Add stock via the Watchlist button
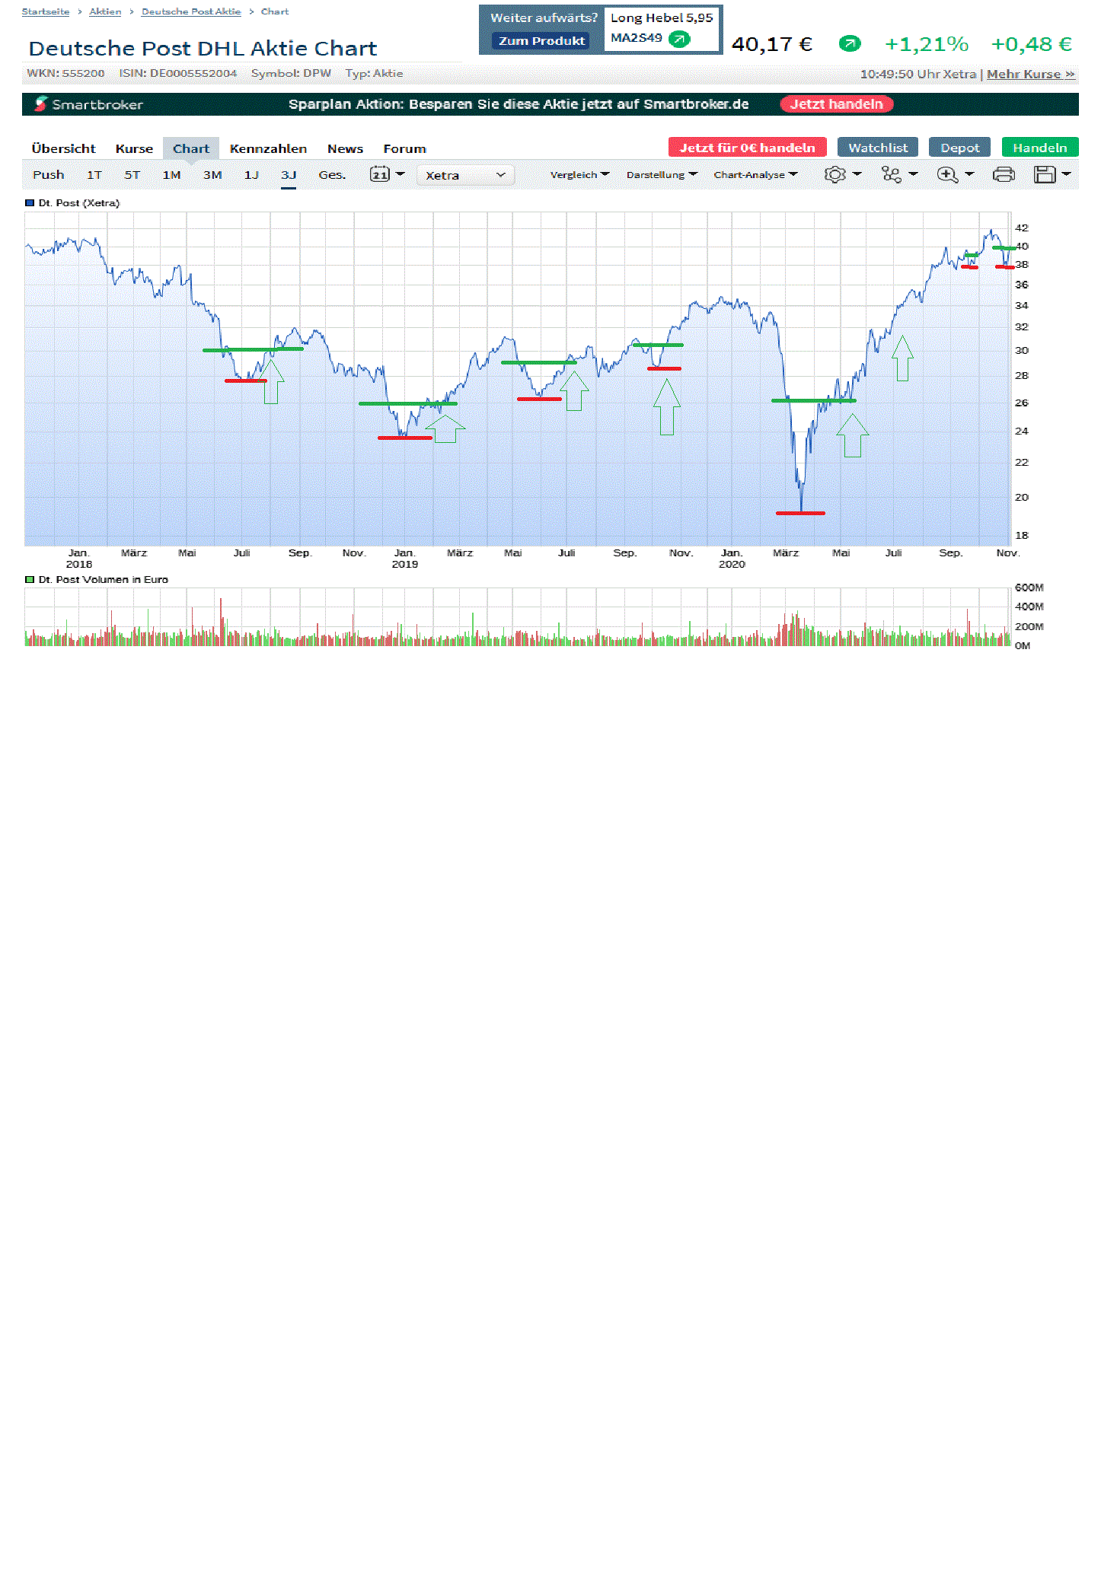 click(x=878, y=148)
